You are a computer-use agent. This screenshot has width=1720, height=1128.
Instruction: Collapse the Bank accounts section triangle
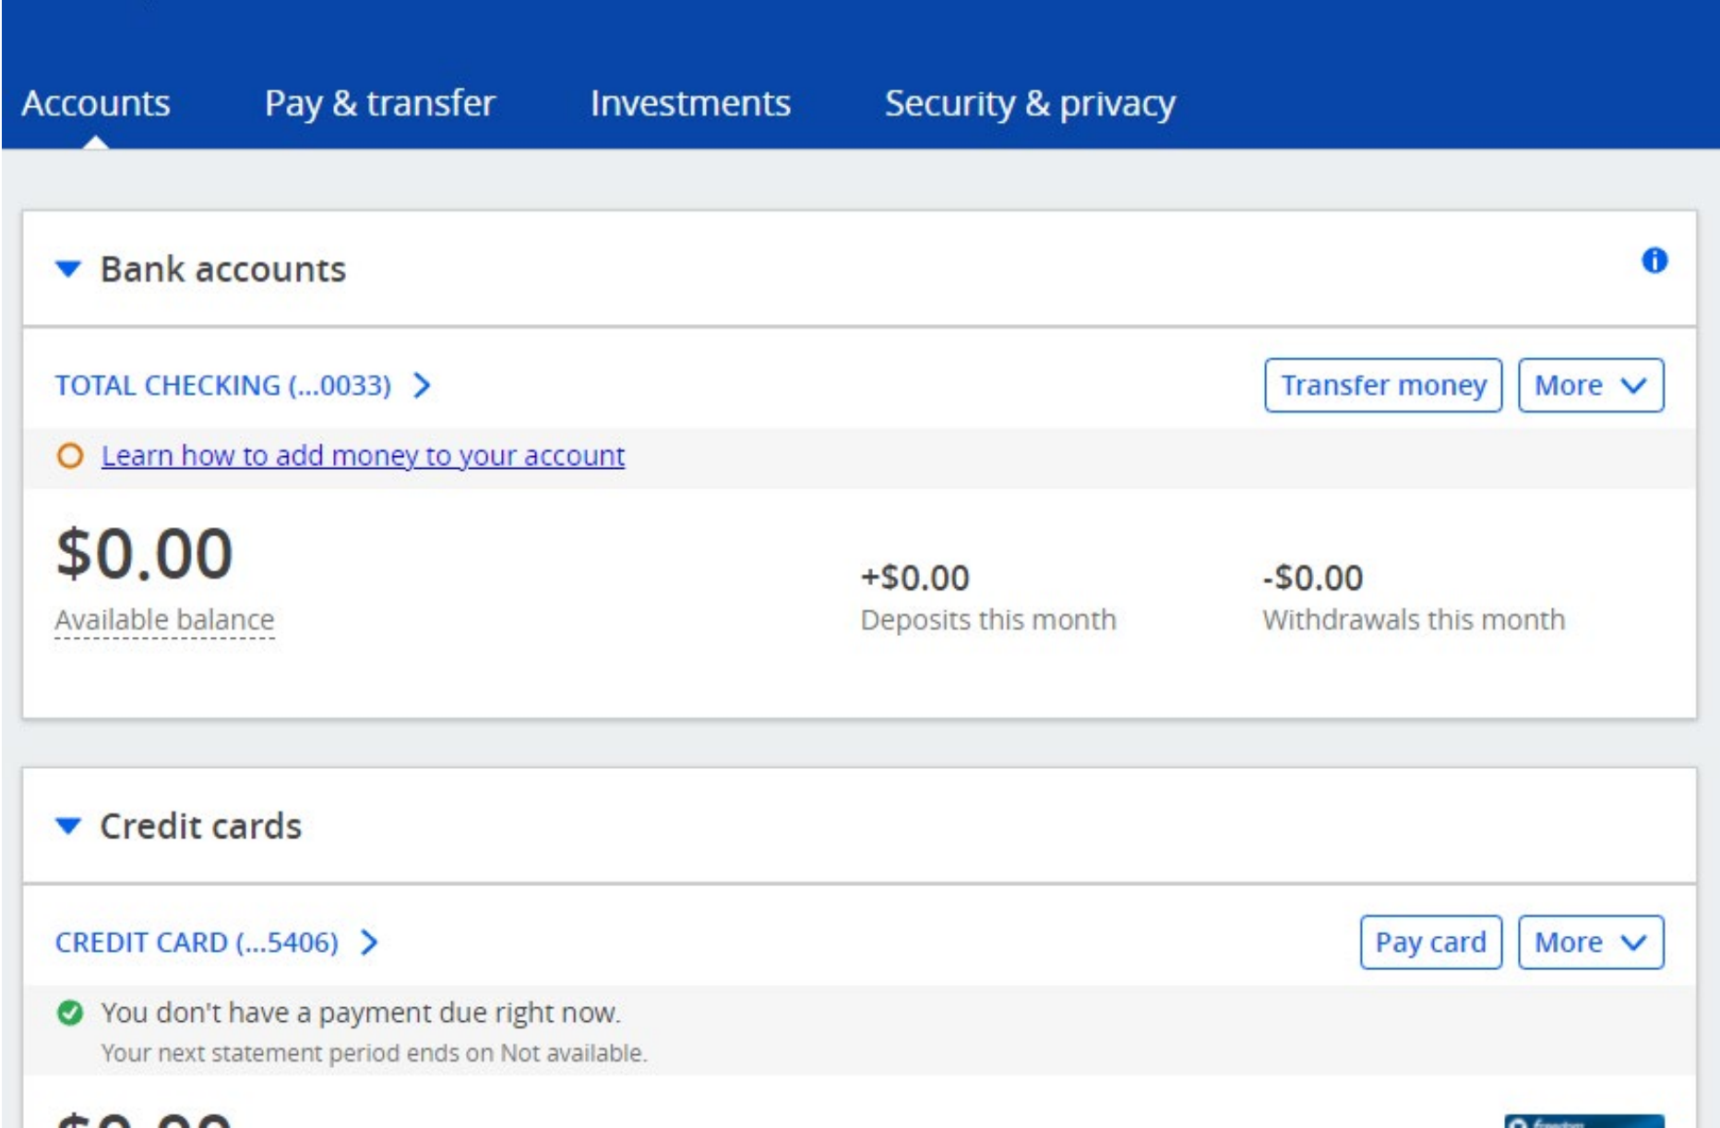point(68,270)
